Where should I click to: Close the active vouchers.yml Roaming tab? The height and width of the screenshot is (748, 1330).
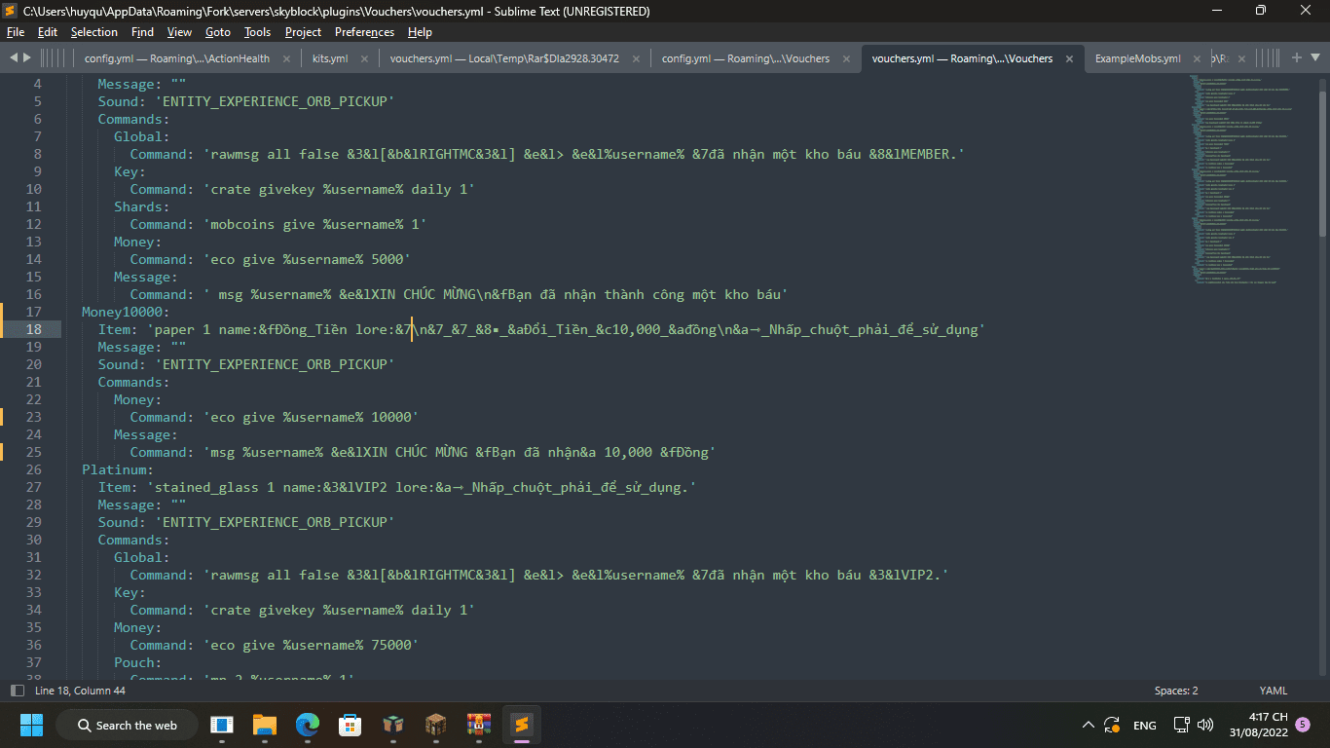(1070, 58)
